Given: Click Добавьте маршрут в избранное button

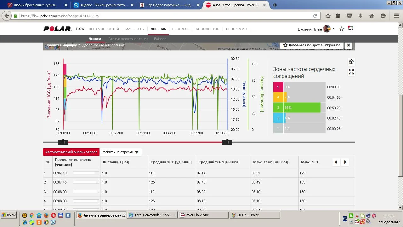Looking at the screenshot, I should [311, 45].
